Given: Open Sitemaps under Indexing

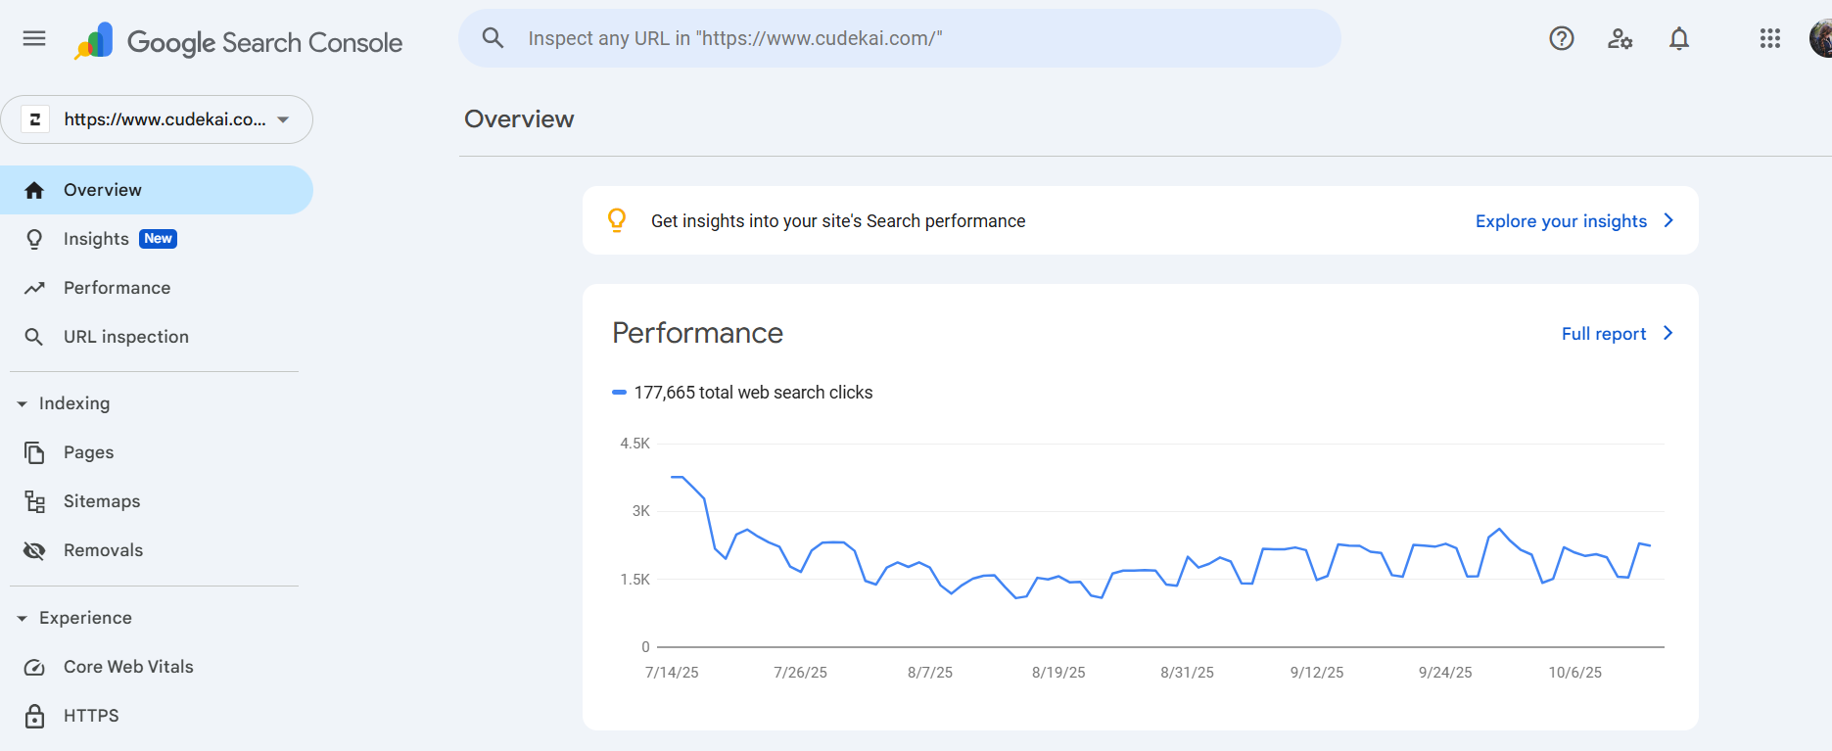Looking at the screenshot, I should (157, 501).
